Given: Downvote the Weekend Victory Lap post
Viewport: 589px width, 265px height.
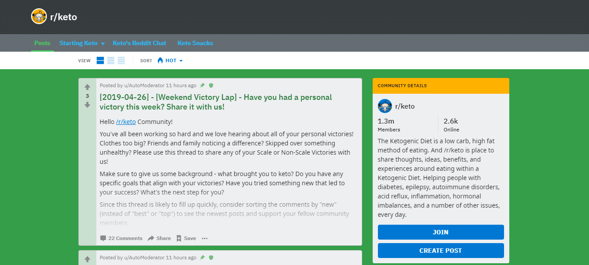Looking at the screenshot, I should pos(87,105).
